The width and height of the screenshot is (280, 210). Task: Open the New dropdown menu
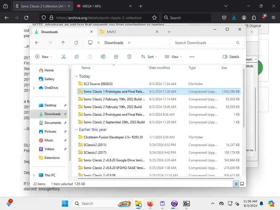click(x=43, y=57)
